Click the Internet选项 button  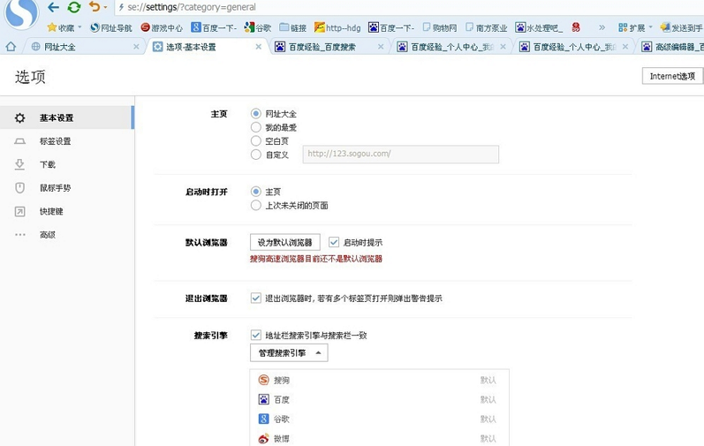pos(672,76)
